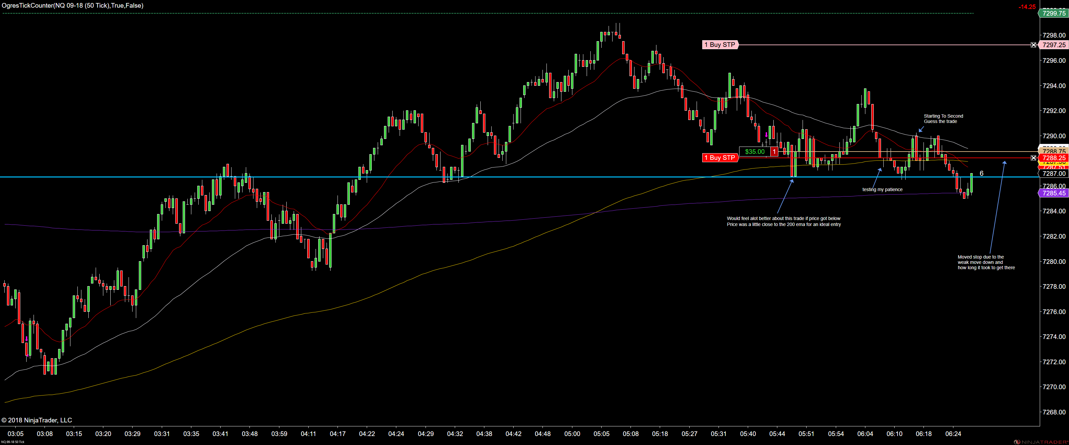The width and height of the screenshot is (1069, 445).
Task: Click the 06:24 time axis label
Action: click(x=953, y=434)
